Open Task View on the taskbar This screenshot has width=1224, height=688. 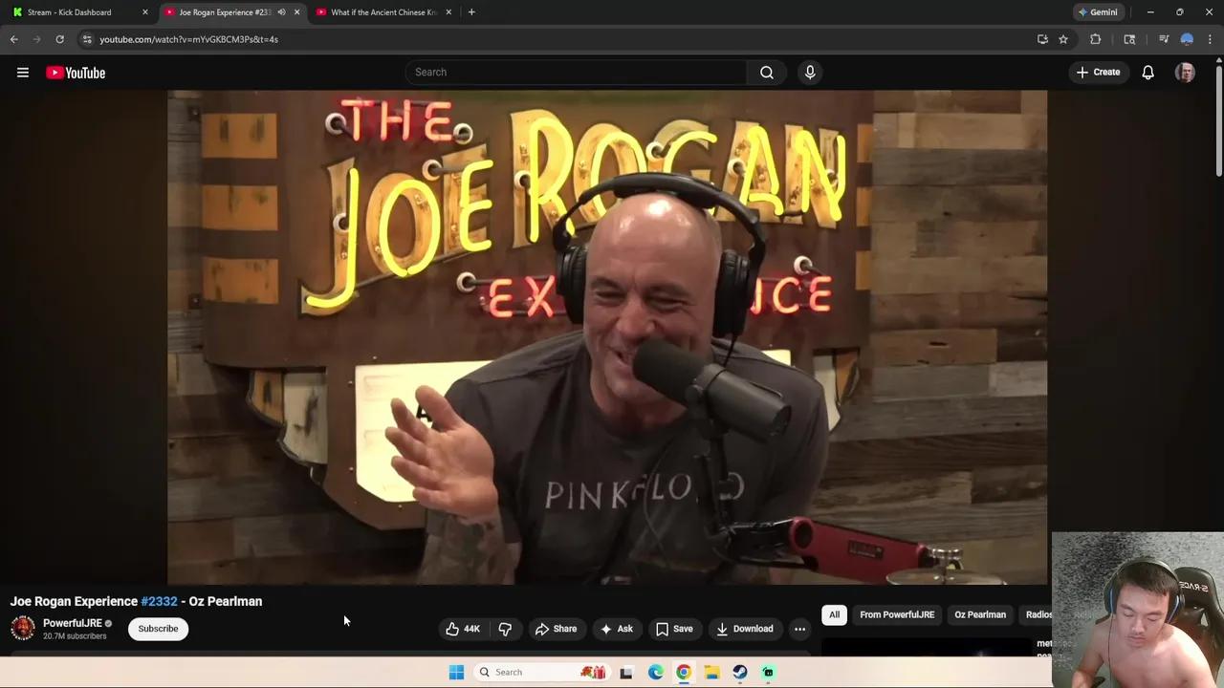(626, 672)
